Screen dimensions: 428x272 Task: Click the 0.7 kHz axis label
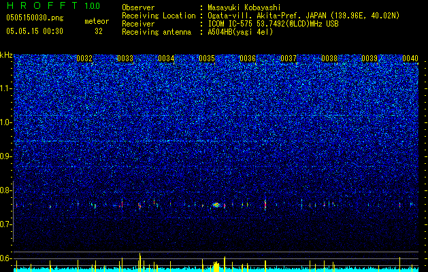pyautogui.click(x=6, y=224)
